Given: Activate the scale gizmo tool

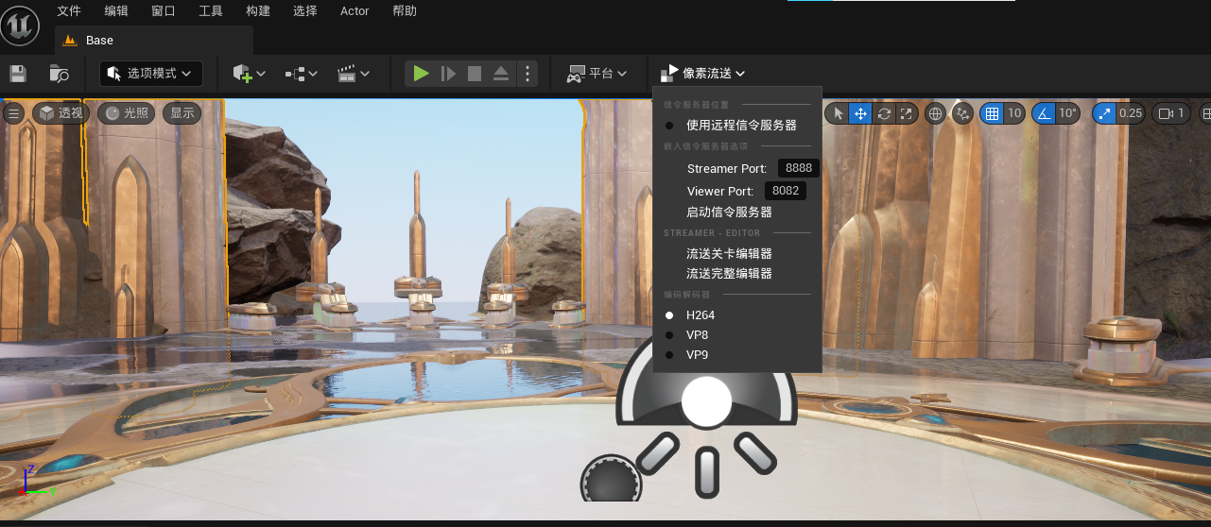Looking at the screenshot, I should (907, 113).
